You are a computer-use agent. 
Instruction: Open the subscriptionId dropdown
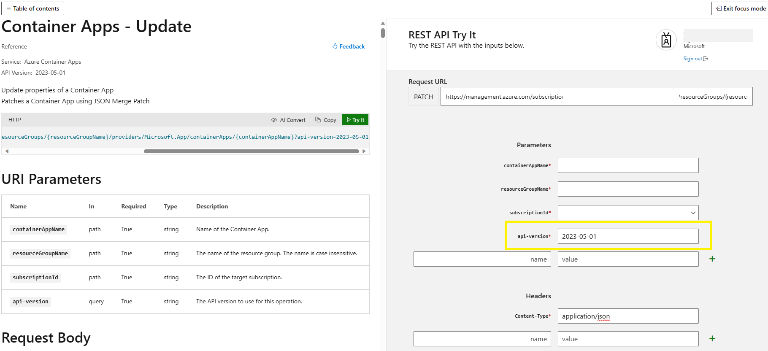click(x=628, y=213)
